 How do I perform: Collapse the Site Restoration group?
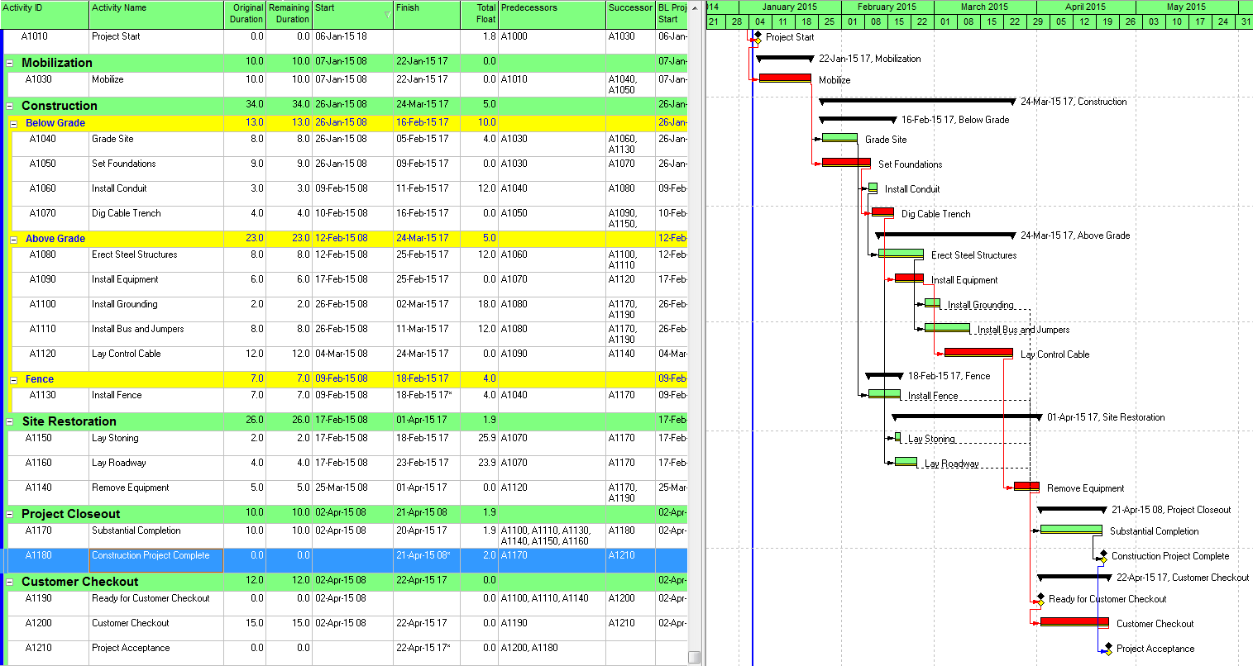pyautogui.click(x=10, y=421)
